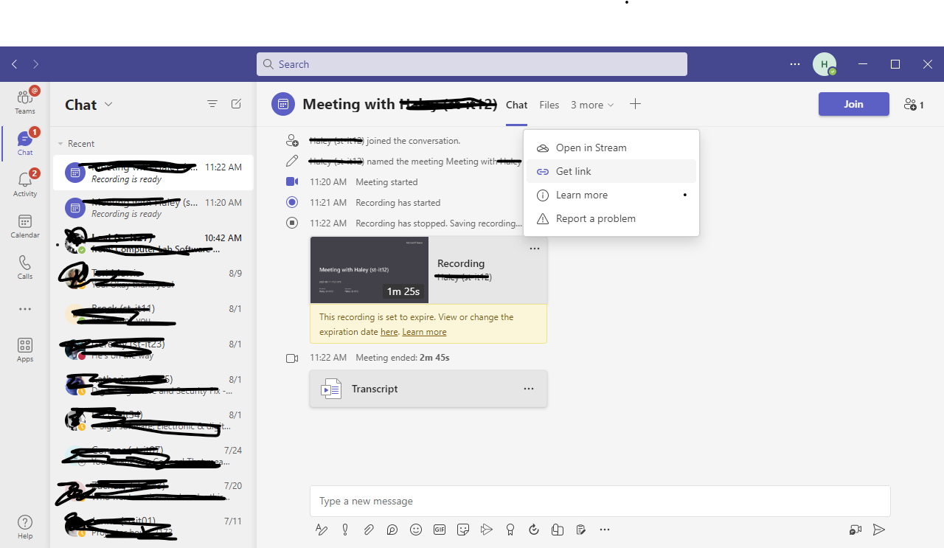Add a tab with the plus icon
This screenshot has width=944, height=548.
click(635, 104)
